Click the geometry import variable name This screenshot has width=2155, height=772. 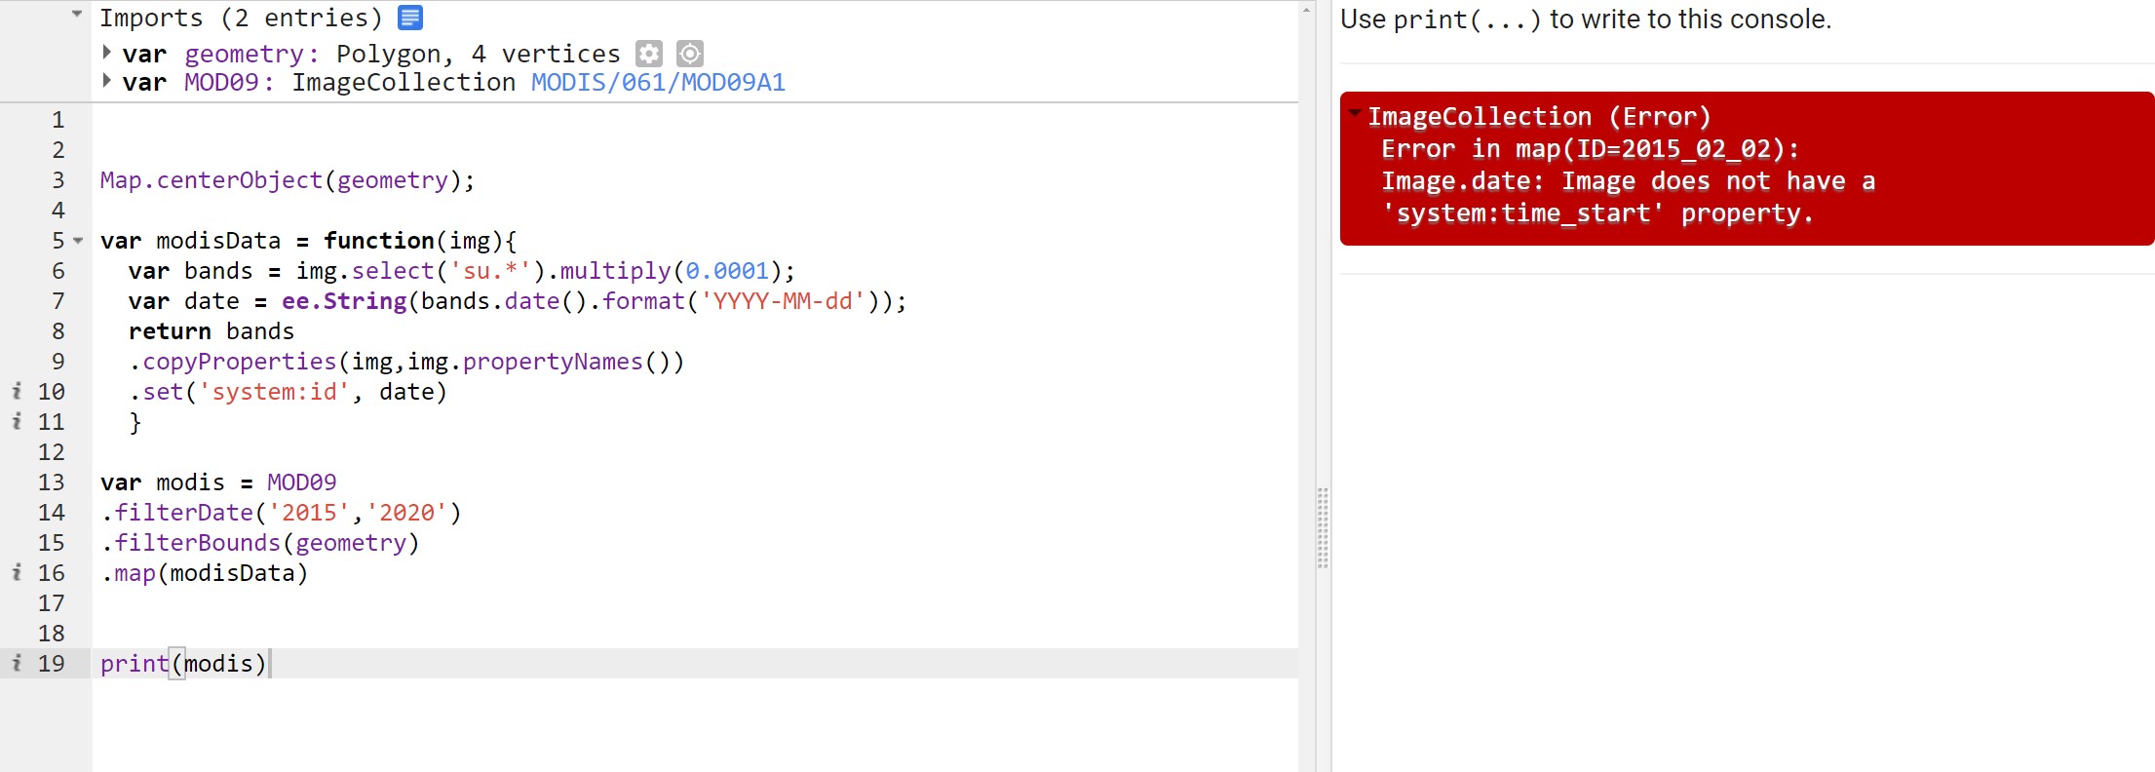(245, 54)
